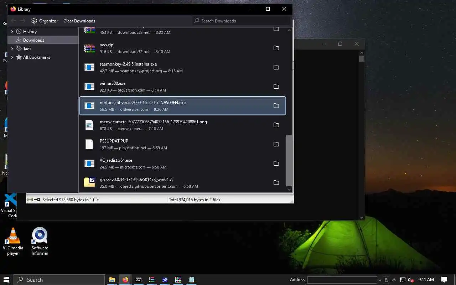
Task: Open containing folder for winrar300.exe
Action: [x=276, y=87]
